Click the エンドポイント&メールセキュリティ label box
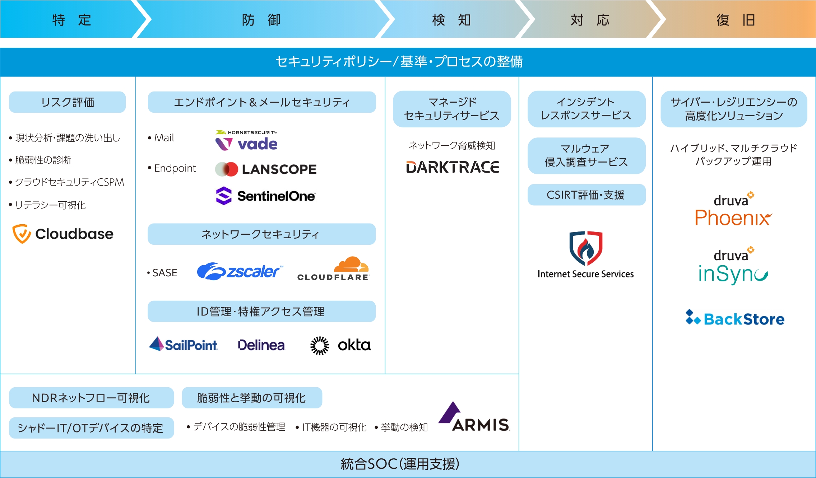 262,102
